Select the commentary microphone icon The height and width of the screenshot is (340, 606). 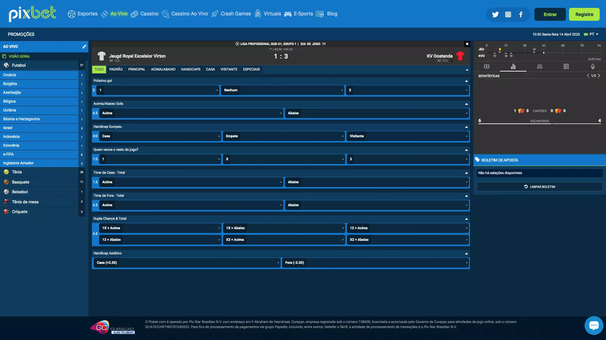(x=593, y=66)
